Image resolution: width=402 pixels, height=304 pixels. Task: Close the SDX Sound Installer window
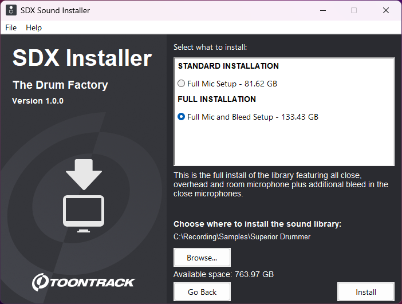click(386, 10)
